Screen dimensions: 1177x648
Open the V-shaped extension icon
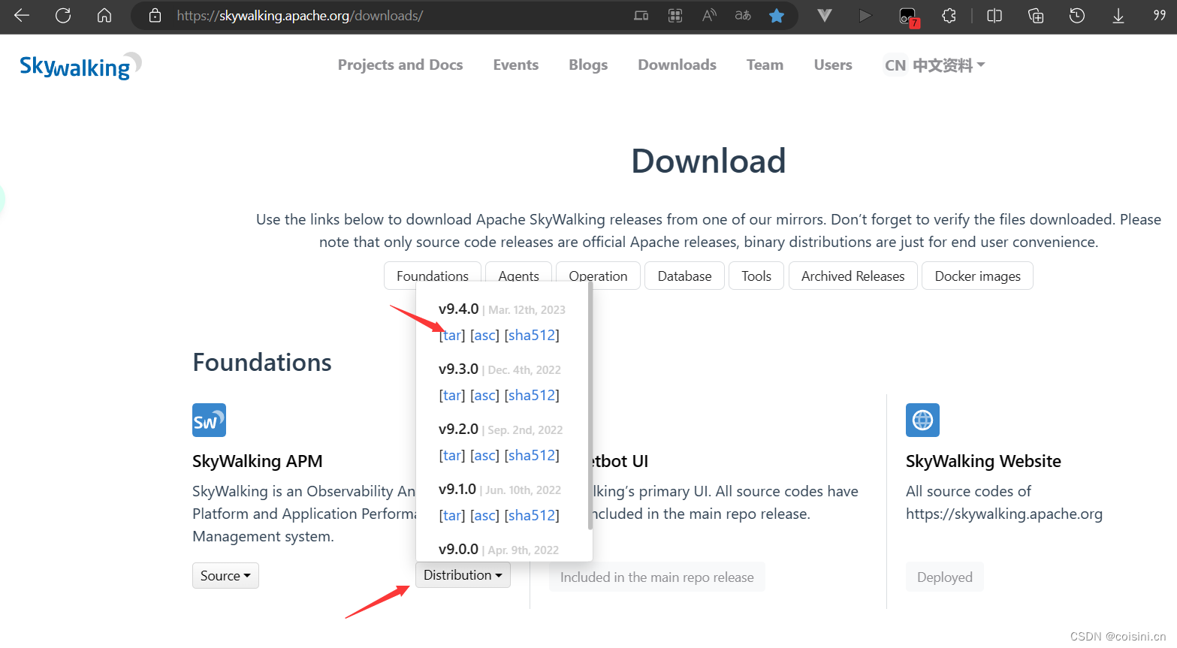tap(825, 15)
